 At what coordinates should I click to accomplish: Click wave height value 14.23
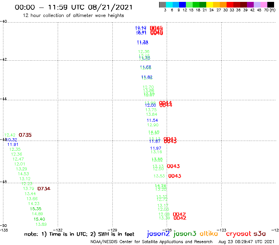click(34, 204)
